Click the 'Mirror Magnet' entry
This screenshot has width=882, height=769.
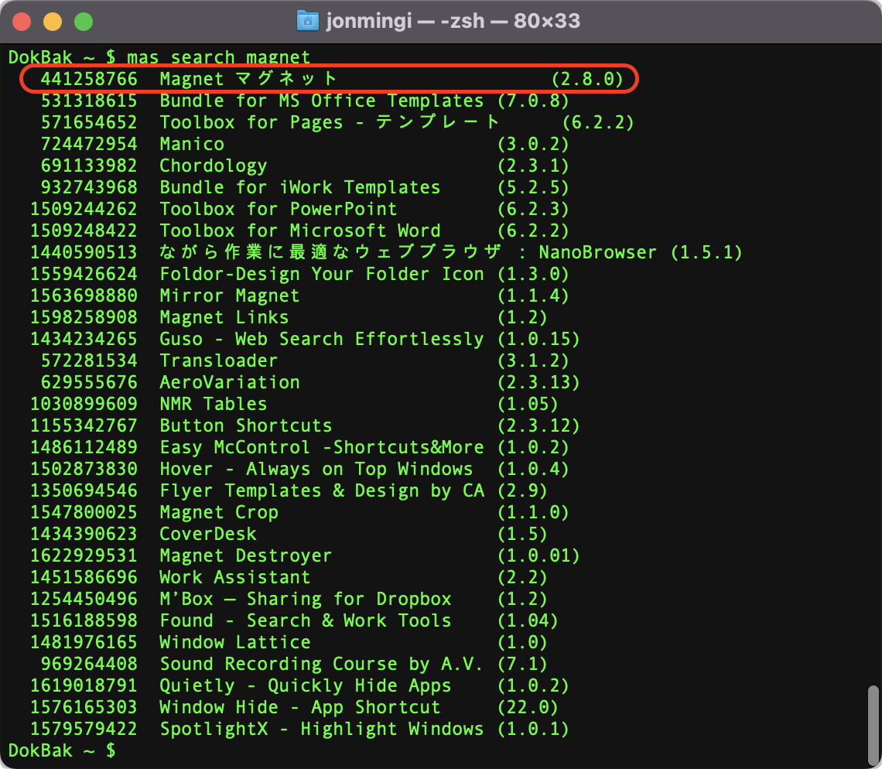[x=230, y=296]
